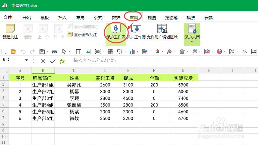This screenshot has height=145, width=258.
Task: Switch to the 数据 tab
Action: tap(116, 18)
